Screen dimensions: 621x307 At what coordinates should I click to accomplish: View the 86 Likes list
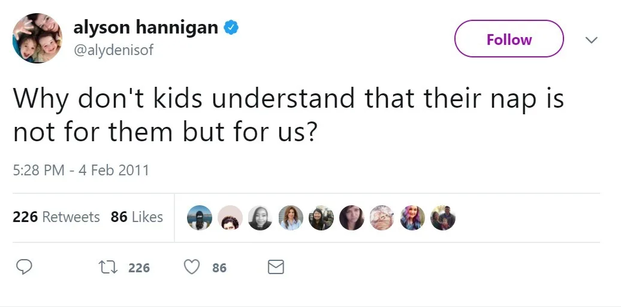pos(137,217)
